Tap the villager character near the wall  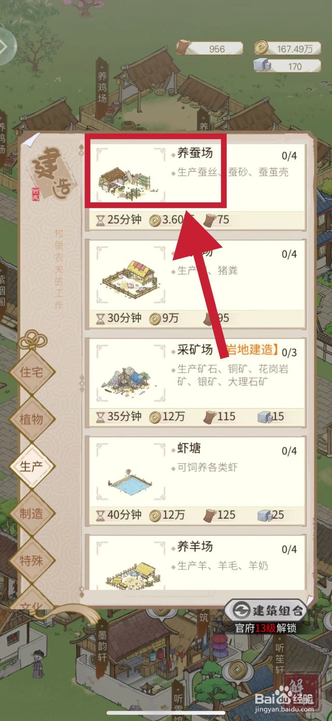click(38, 663)
